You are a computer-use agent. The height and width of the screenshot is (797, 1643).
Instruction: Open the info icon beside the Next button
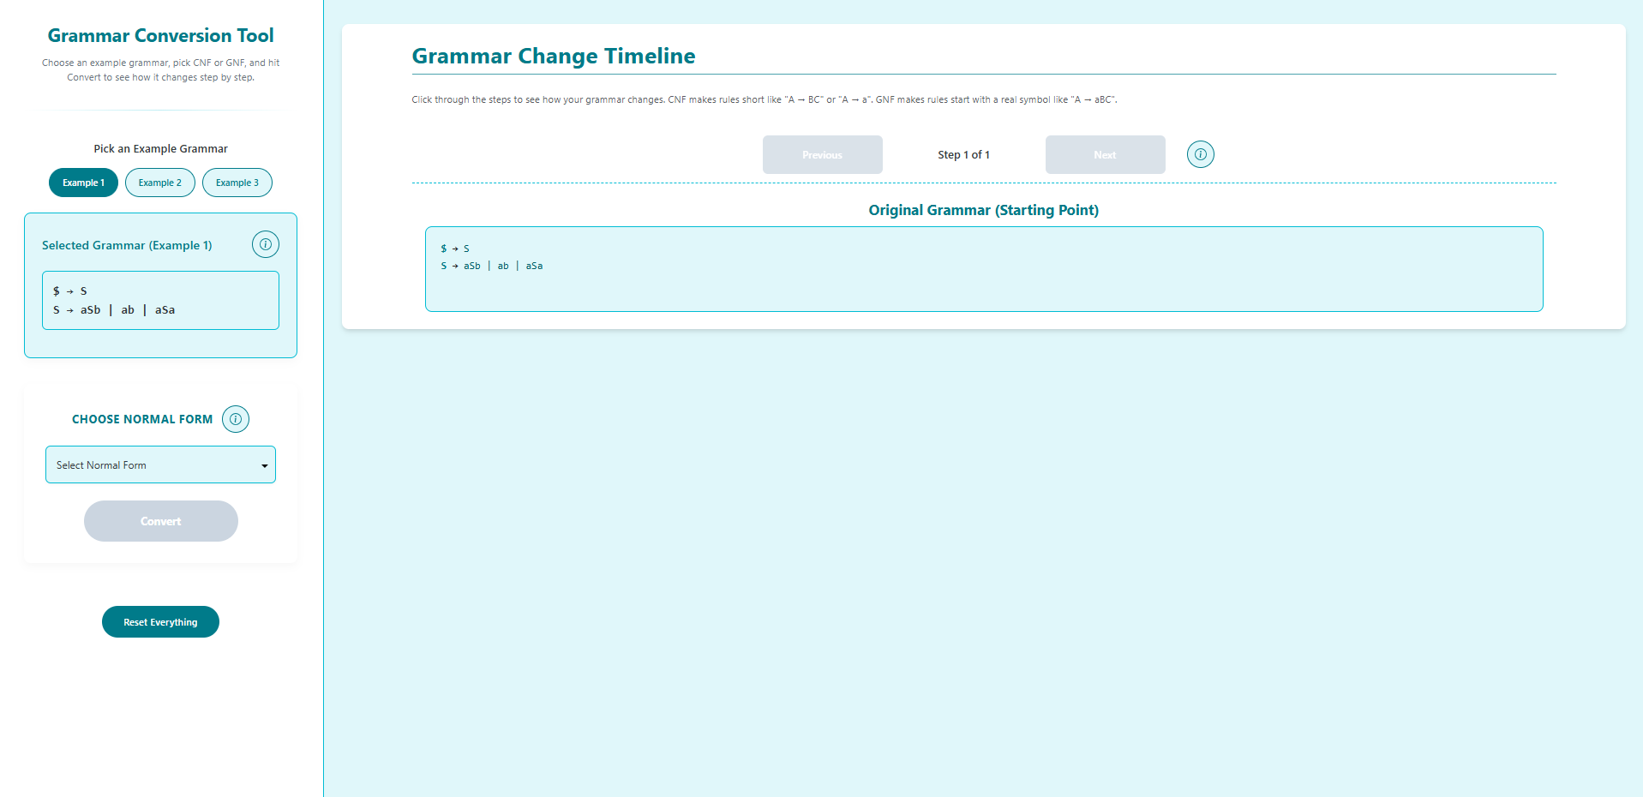pos(1200,154)
